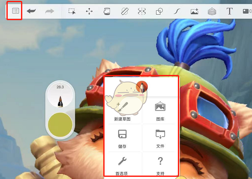The image size is (252, 179).
Task: Select the draw shapes tool
Action: tap(159, 12)
